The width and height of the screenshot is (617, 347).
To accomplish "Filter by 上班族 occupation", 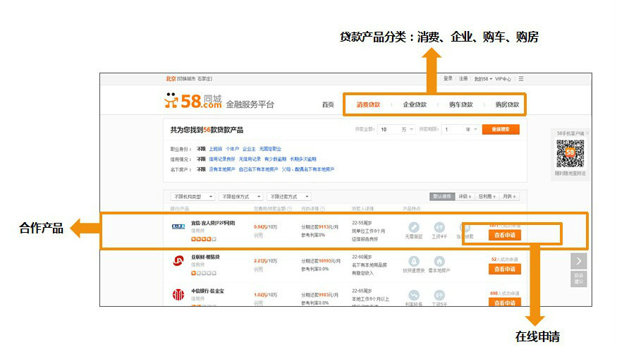I will pos(216,149).
